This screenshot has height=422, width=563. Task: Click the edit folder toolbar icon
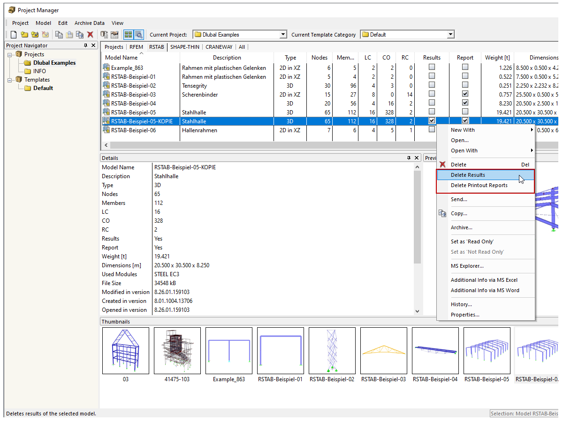(34, 34)
